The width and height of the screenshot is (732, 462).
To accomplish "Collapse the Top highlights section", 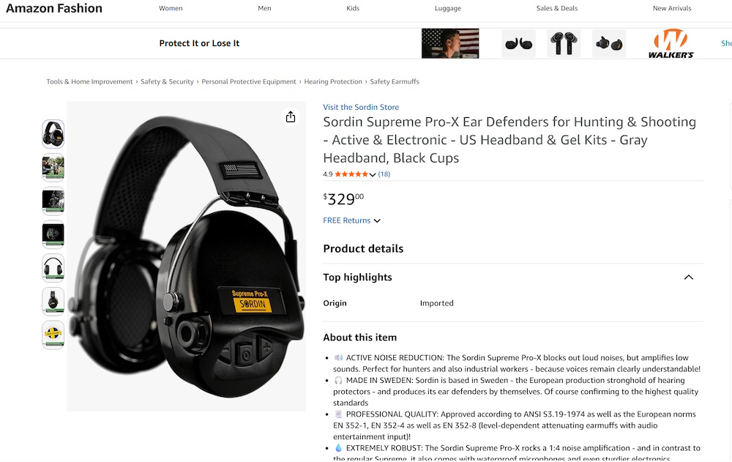I will pyautogui.click(x=688, y=277).
